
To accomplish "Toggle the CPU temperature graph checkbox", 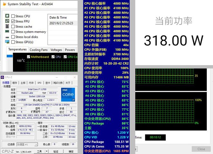I will 53,57.
